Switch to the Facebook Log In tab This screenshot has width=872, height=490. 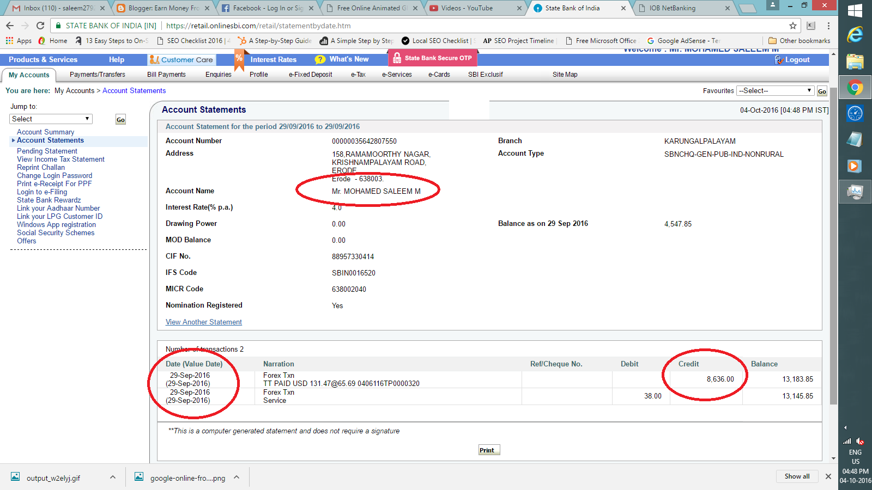click(x=267, y=8)
